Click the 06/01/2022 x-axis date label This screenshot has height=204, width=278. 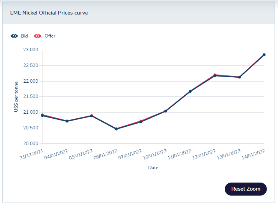105,154
